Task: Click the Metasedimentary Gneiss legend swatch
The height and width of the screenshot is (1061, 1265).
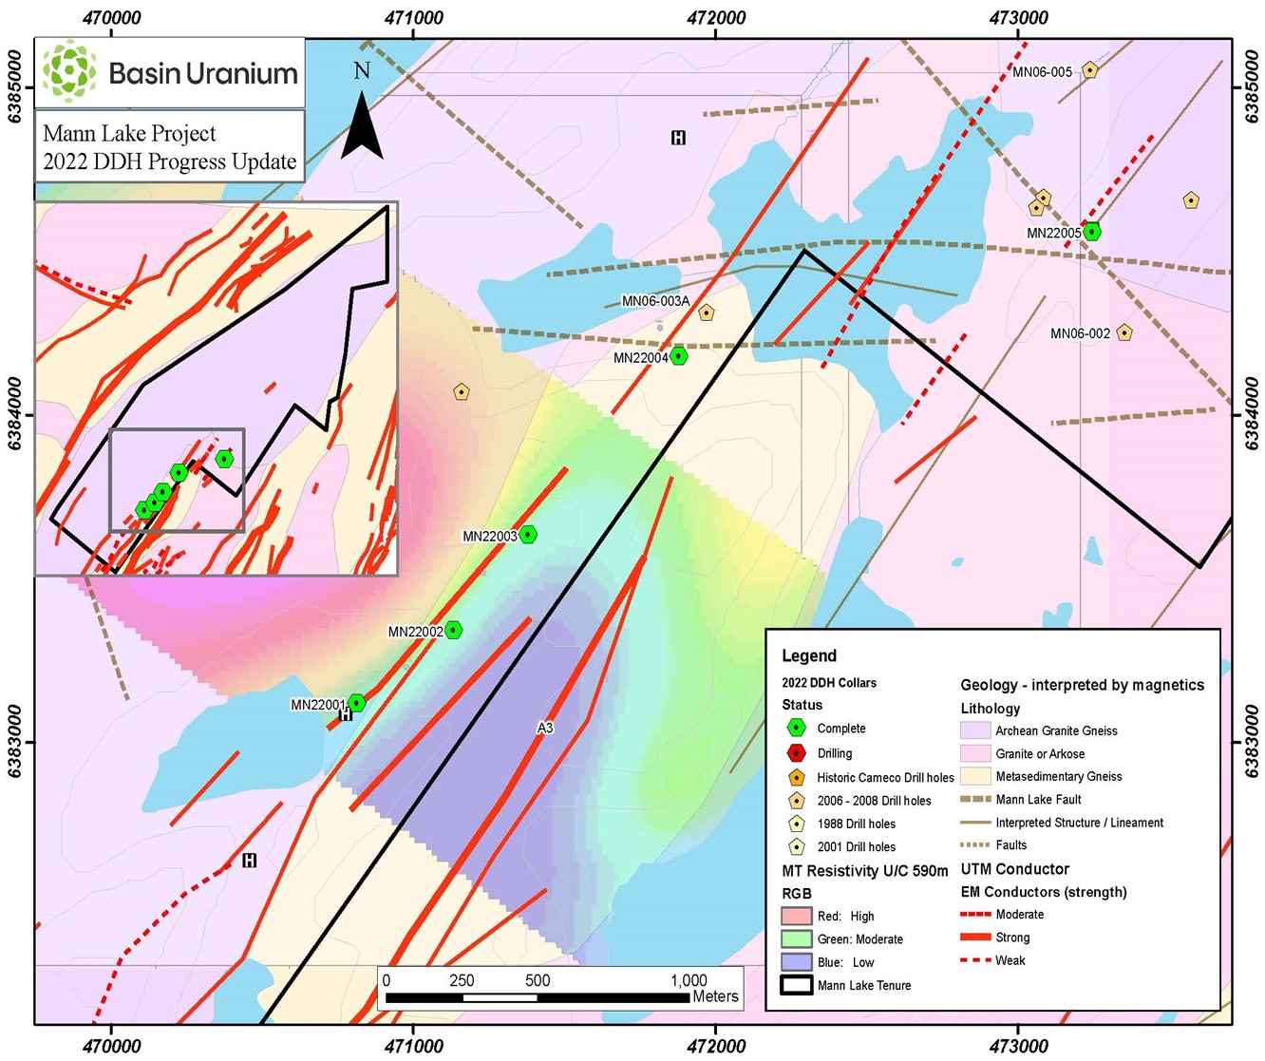Action: (x=975, y=776)
